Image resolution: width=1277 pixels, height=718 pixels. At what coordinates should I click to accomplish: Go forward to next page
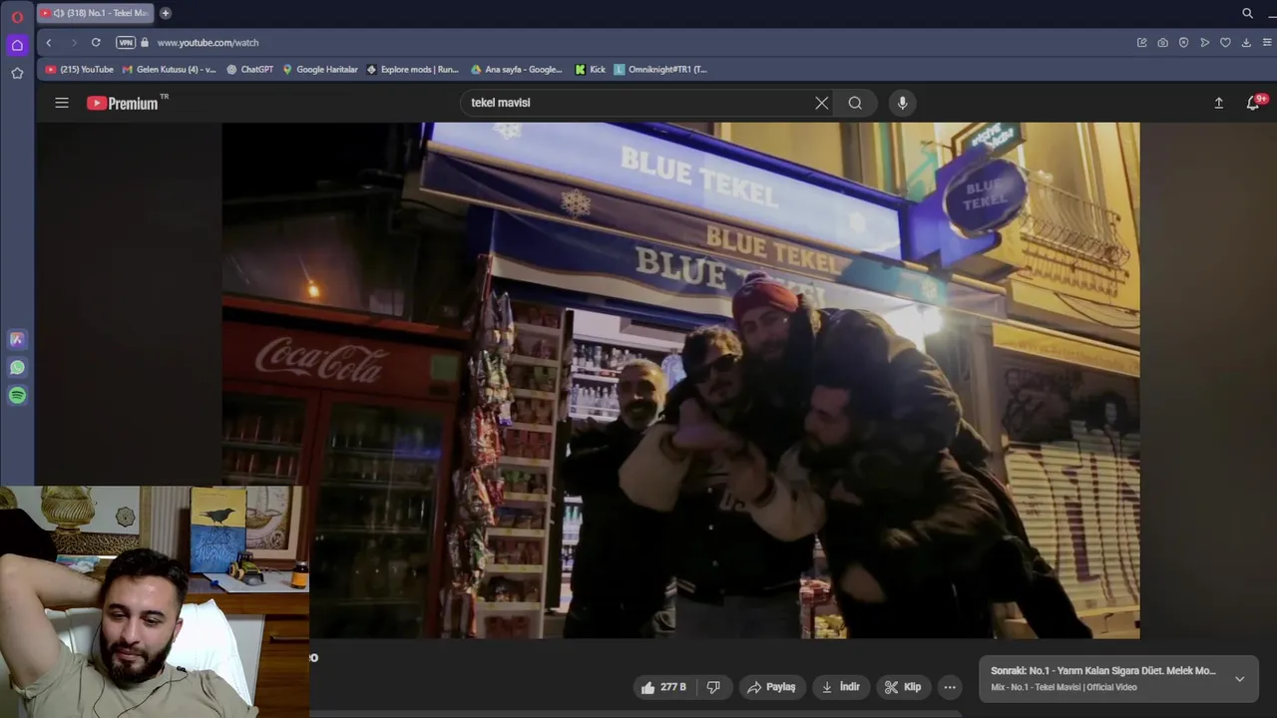pyautogui.click(x=73, y=42)
